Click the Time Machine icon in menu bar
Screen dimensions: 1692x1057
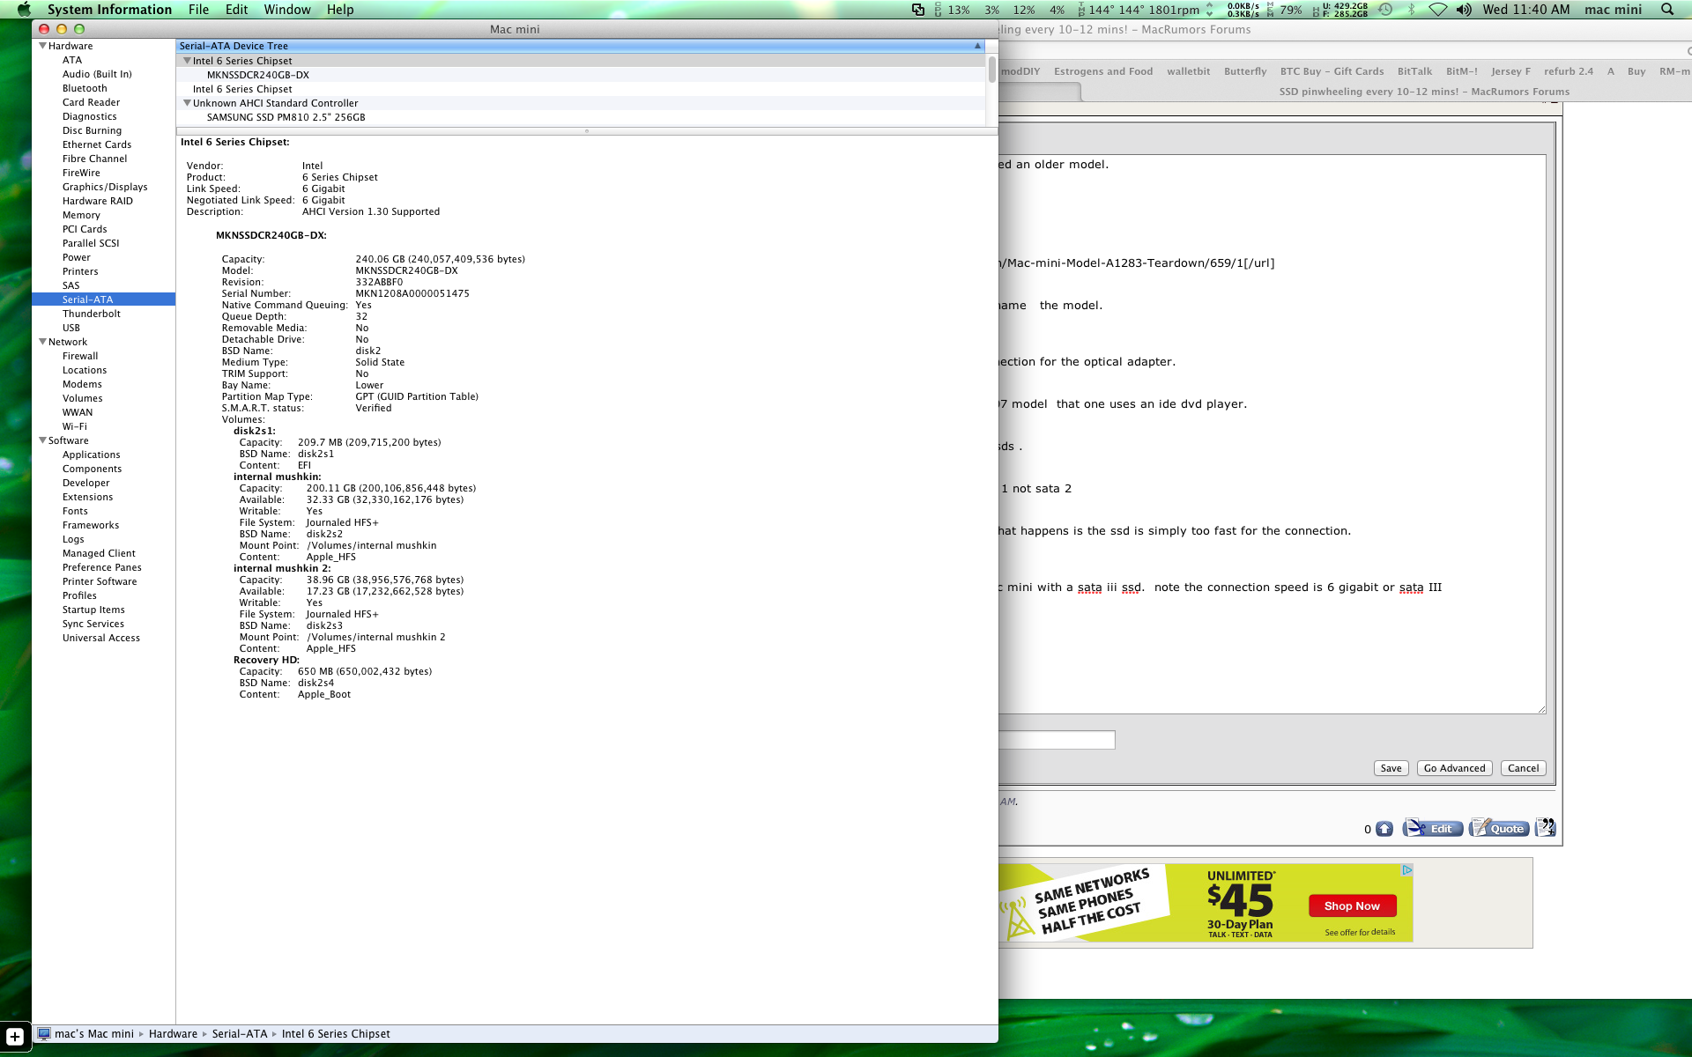pyautogui.click(x=1385, y=10)
